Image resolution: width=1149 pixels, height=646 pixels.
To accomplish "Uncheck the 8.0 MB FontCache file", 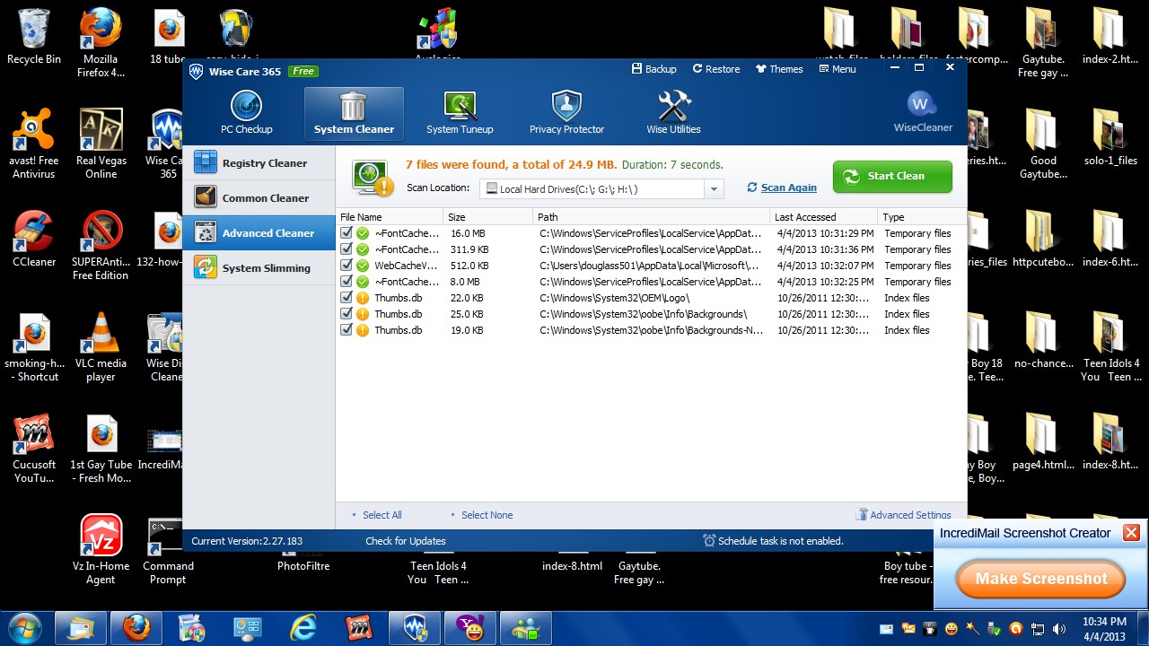I will 346,282.
